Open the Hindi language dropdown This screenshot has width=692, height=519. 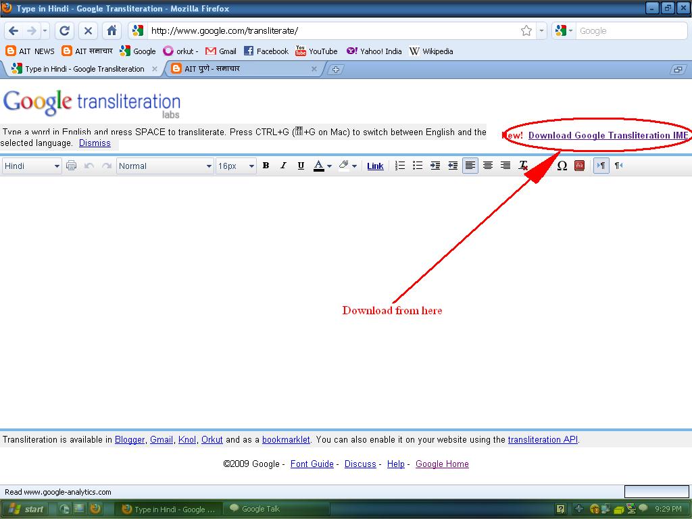pyautogui.click(x=32, y=166)
